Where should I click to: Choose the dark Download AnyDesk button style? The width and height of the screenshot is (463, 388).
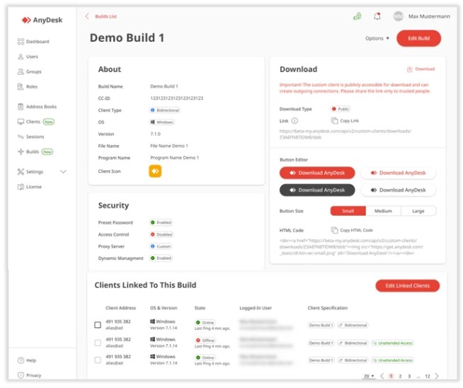316,190
